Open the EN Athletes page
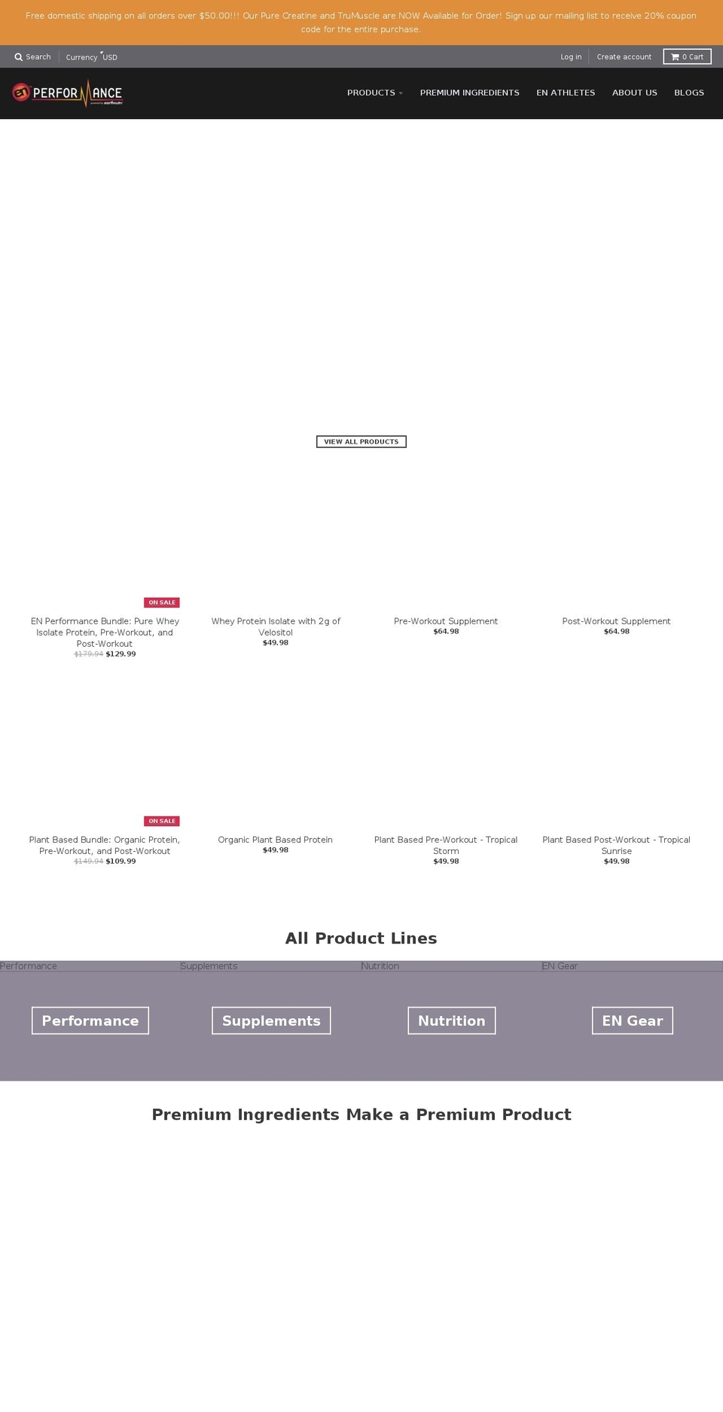 566,93
